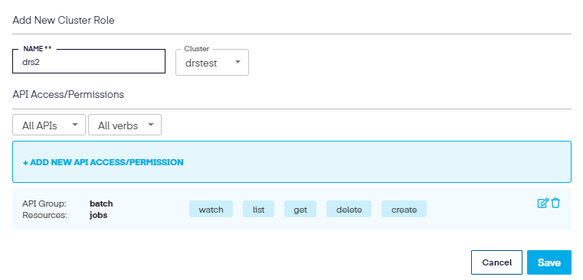Expand the All verbs filter dropdown

[125, 125]
